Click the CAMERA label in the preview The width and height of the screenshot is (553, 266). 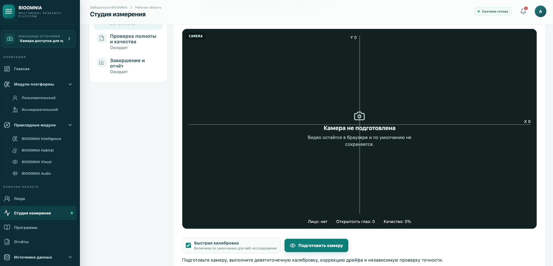click(196, 36)
